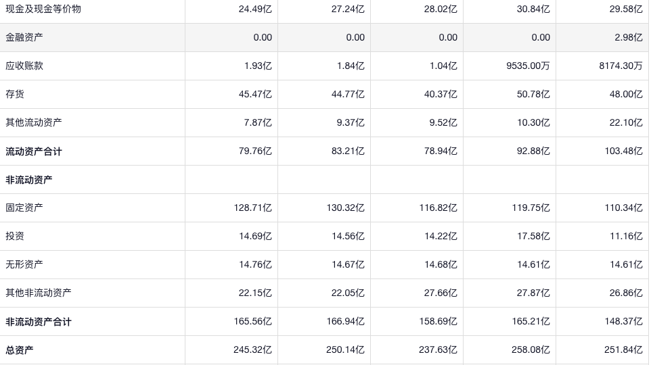Click the 应收账款 row label
Image resolution: width=651 pixels, height=365 pixels.
pos(24,66)
